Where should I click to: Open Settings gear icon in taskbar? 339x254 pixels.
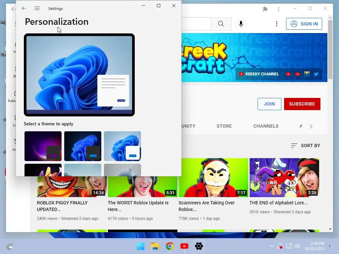pos(199,246)
